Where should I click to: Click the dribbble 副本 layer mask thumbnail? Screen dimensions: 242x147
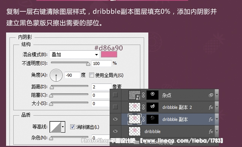[152, 119]
